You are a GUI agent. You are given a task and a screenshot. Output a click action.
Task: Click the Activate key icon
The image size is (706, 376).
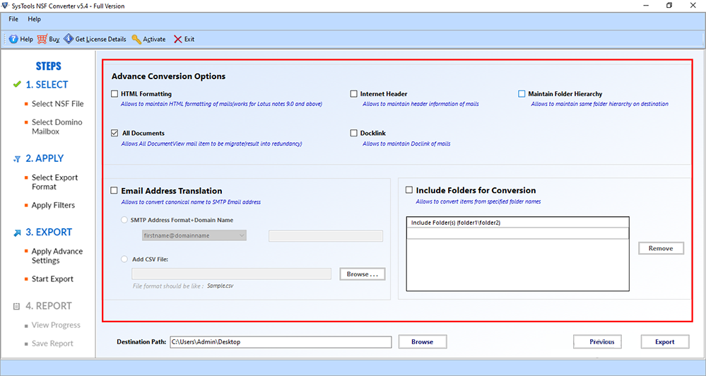(x=136, y=39)
